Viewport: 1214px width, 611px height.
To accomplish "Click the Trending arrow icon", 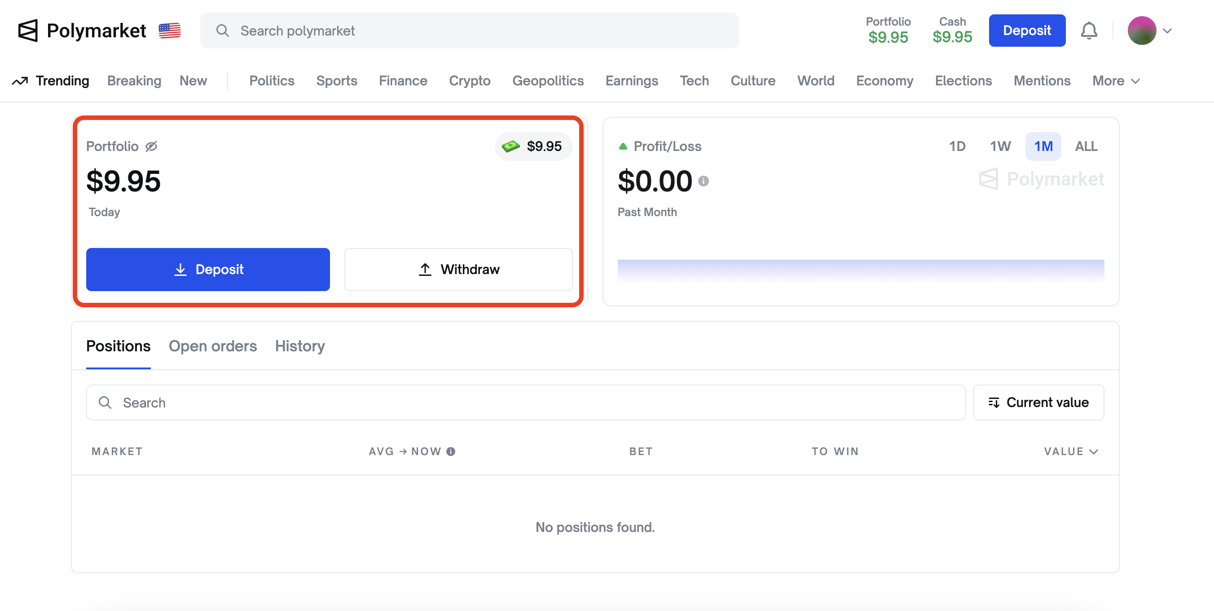I will pos(20,81).
